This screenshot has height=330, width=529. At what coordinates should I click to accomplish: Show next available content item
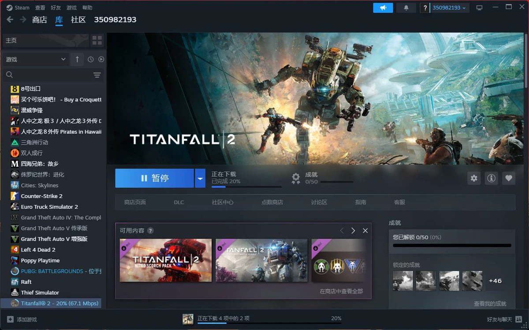coord(353,231)
